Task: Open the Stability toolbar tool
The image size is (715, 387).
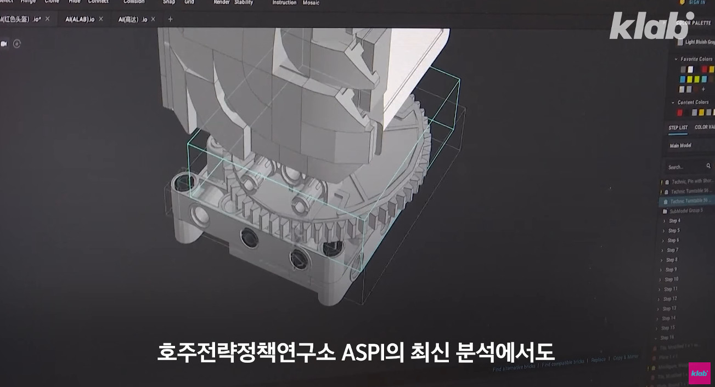Action: (244, 2)
